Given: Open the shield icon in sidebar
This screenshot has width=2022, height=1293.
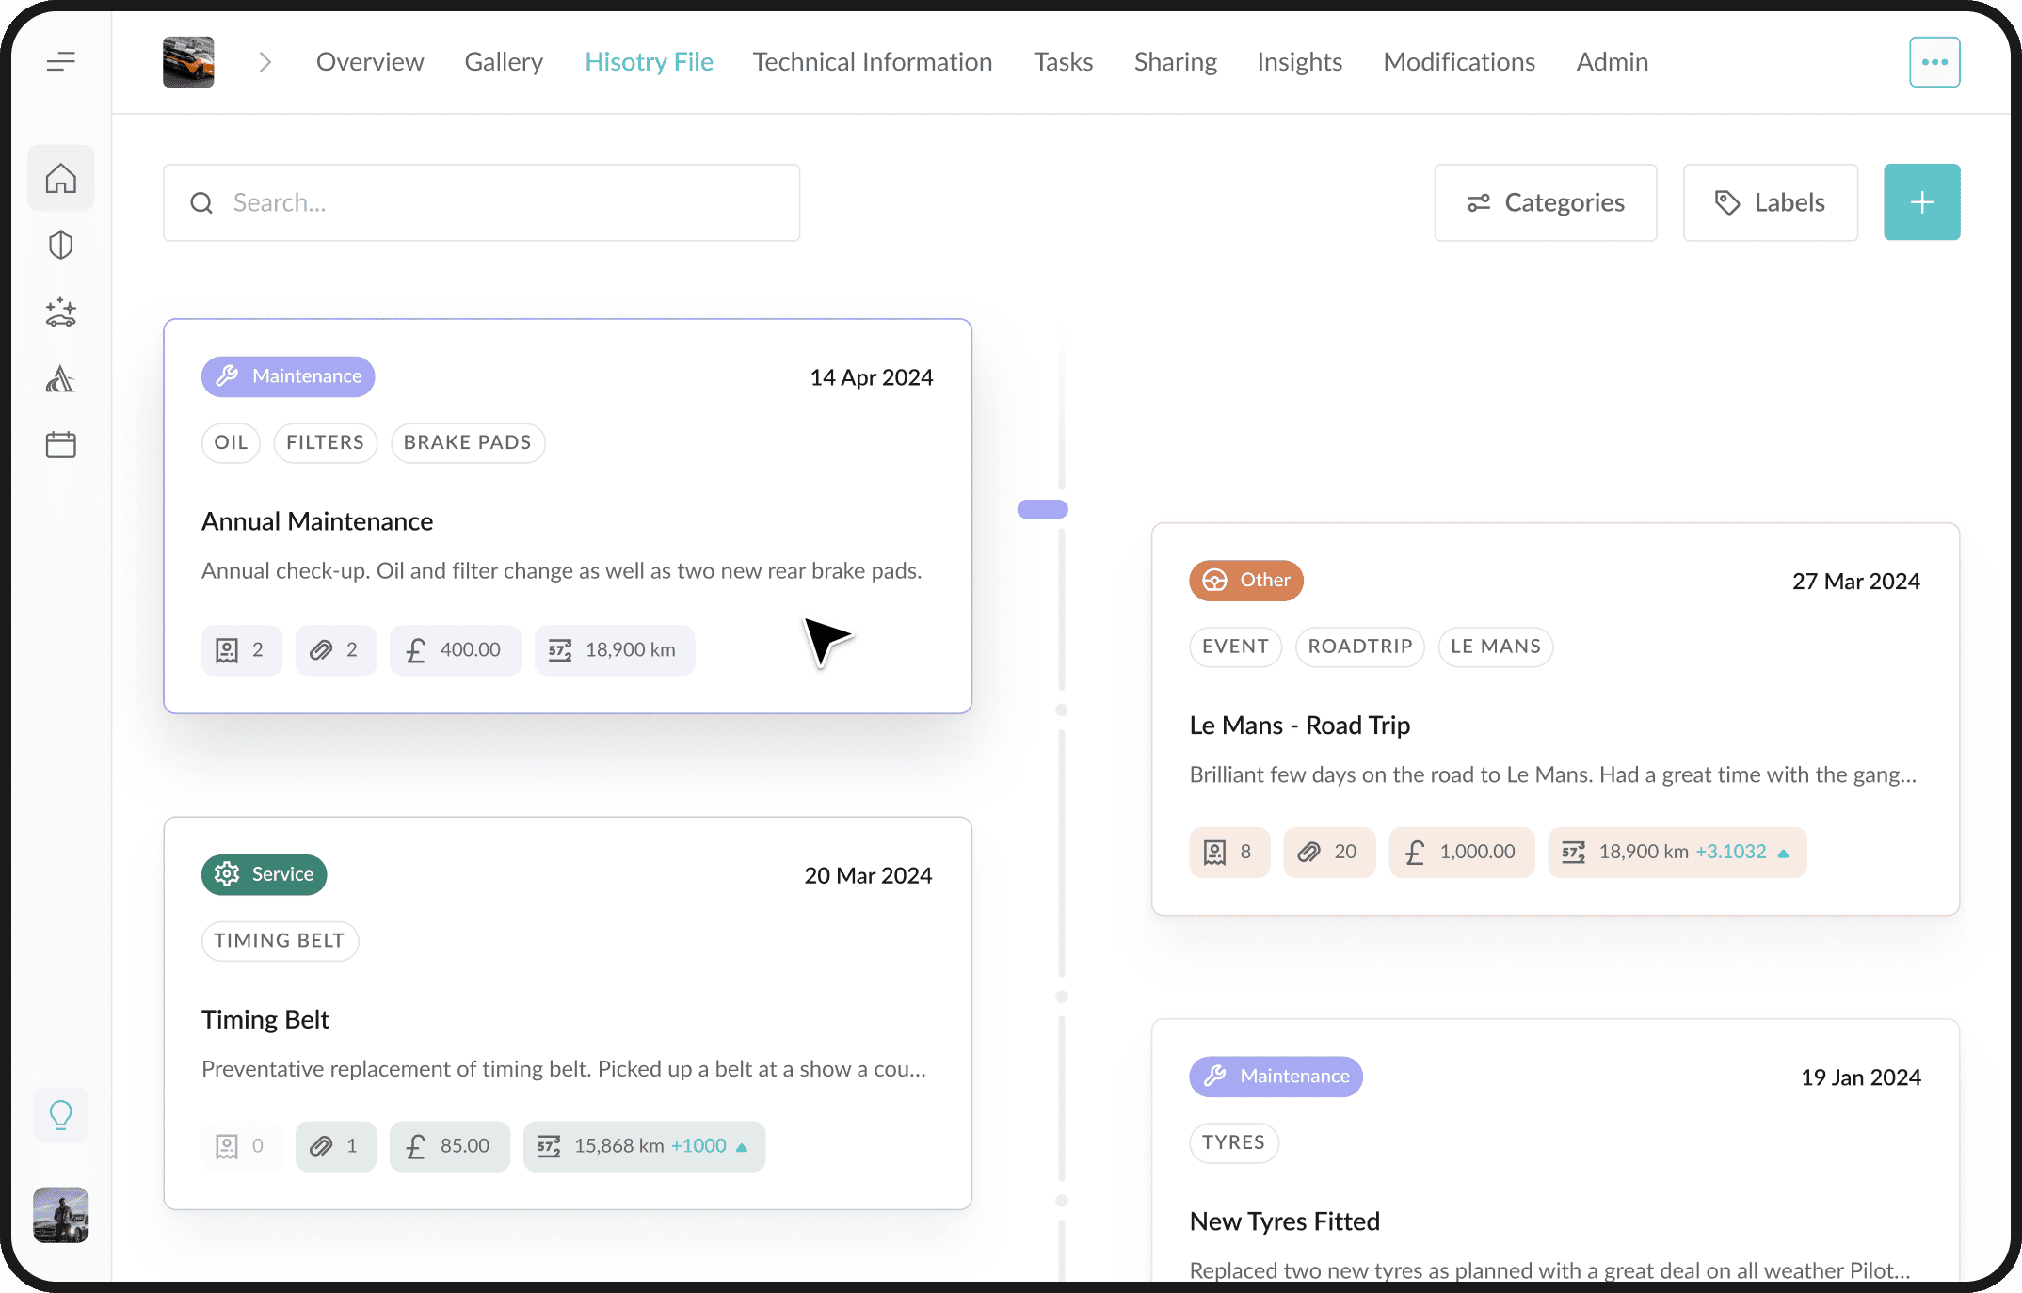Looking at the screenshot, I should point(61,245).
